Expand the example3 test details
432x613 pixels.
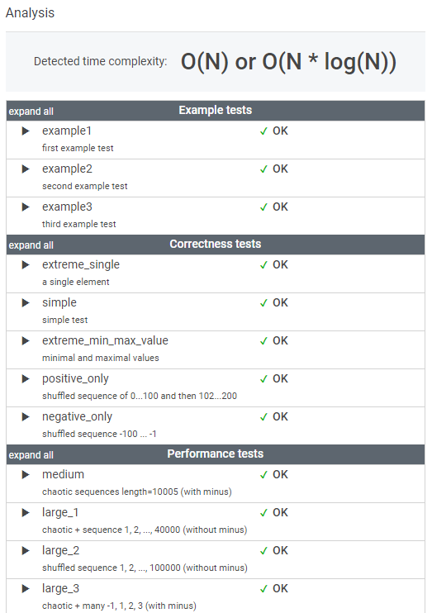(26, 207)
